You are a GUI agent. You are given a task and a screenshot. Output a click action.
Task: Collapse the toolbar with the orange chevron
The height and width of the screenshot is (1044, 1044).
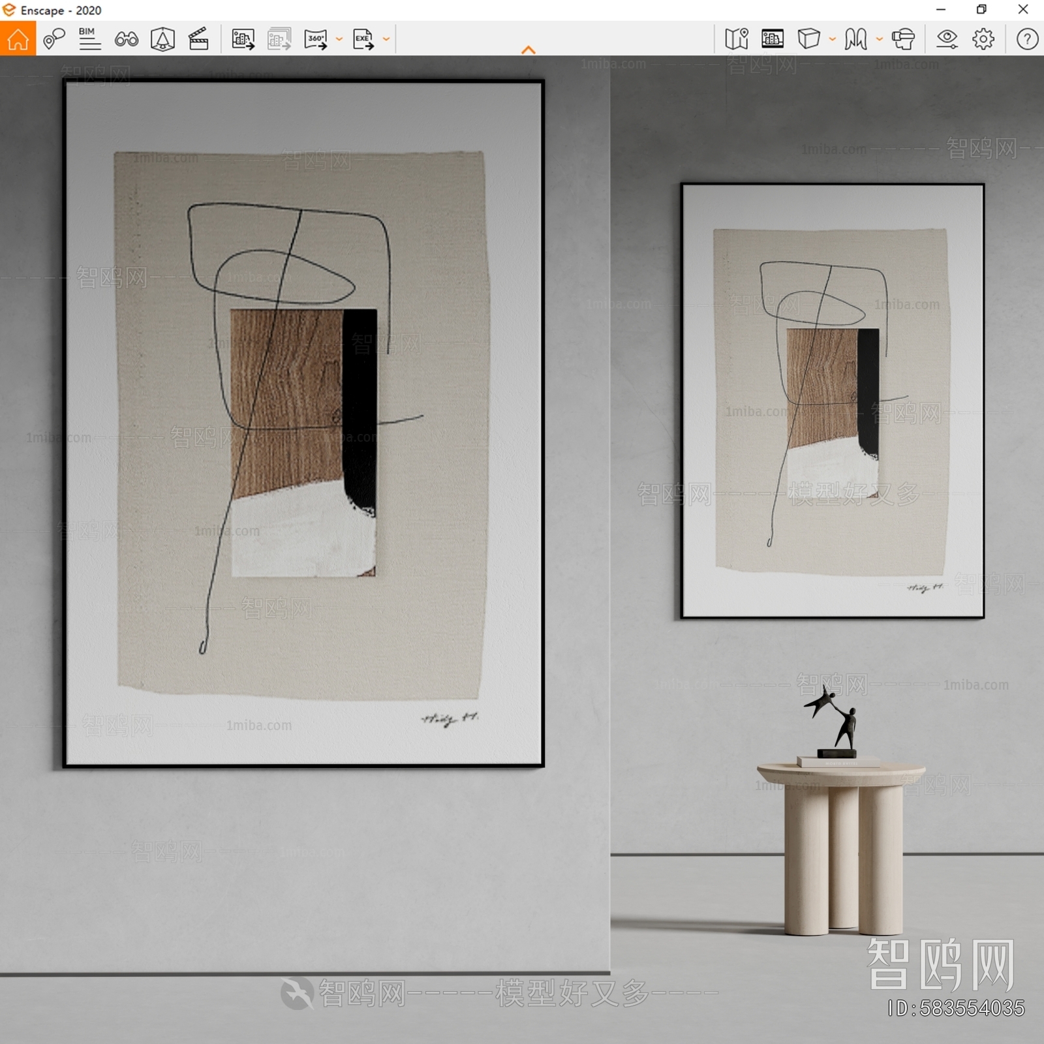click(529, 50)
